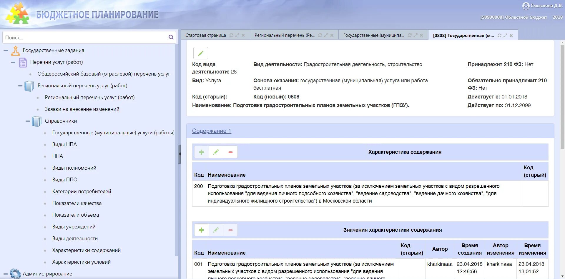Click the 2018 budget year in header
The image size is (565, 279).
pyautogui.click(x=557, y=17)
